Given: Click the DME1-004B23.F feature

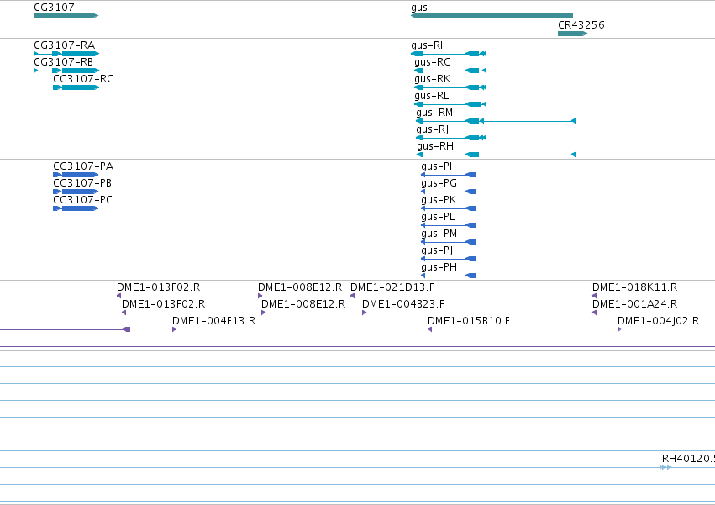Looking at the screenshot, I should tap(365, 313).
